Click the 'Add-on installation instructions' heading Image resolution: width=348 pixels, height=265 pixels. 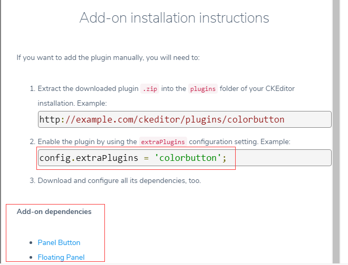[174, 18]
